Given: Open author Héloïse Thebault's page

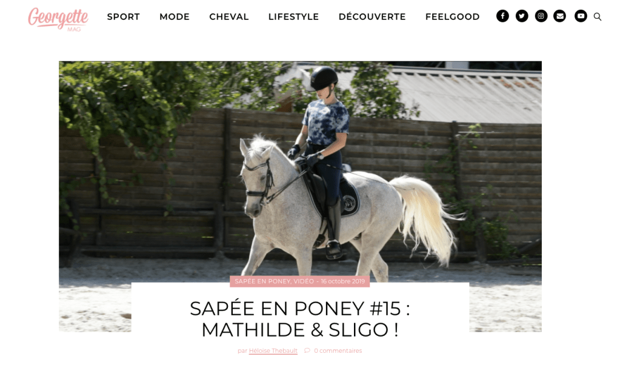Looking at the screenshot, I should tap(273, 350).
